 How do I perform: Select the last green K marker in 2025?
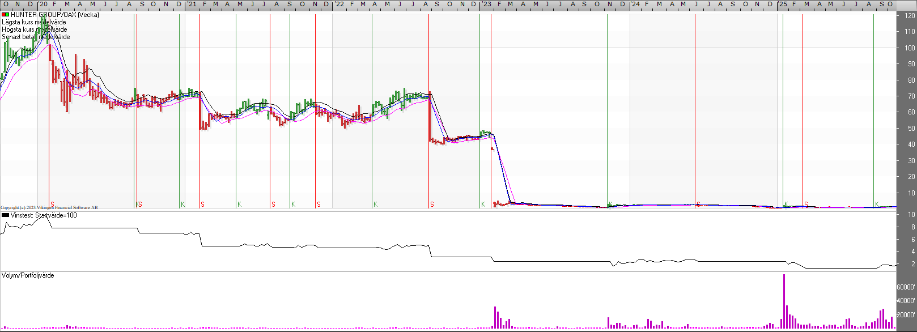coord(877,205)
